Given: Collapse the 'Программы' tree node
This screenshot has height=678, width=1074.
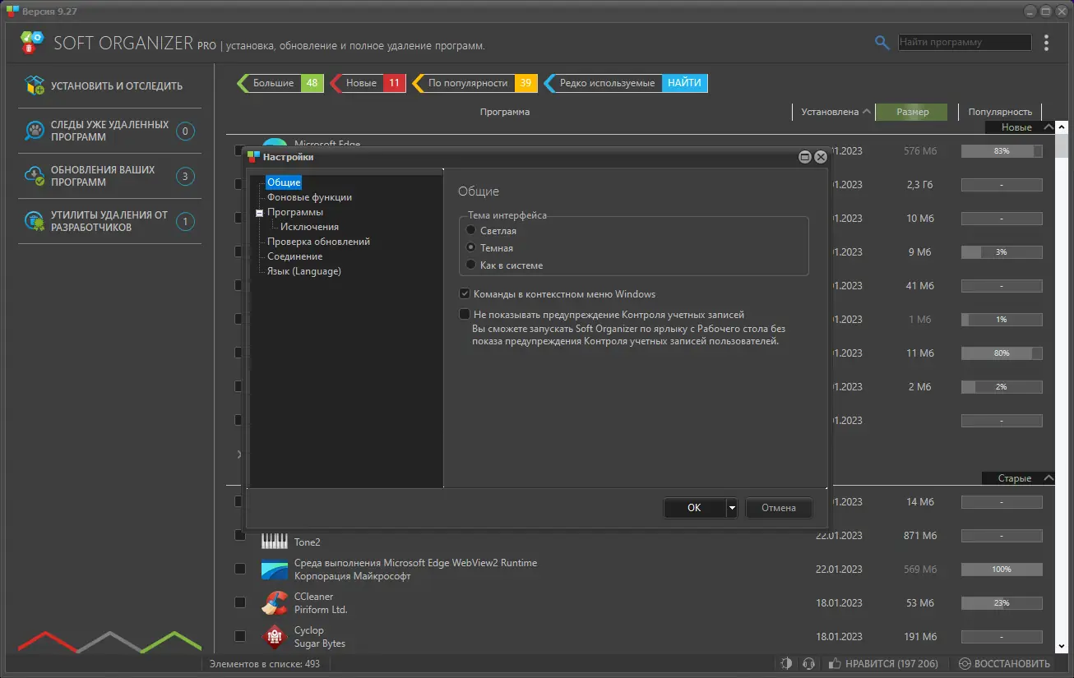Looking at the screenshot, I should click(x=259, y=213).
